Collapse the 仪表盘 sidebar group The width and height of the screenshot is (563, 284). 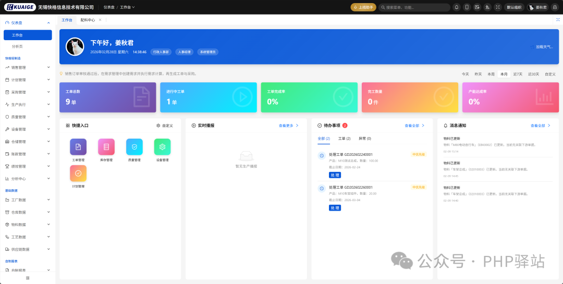tap(28, 22)
